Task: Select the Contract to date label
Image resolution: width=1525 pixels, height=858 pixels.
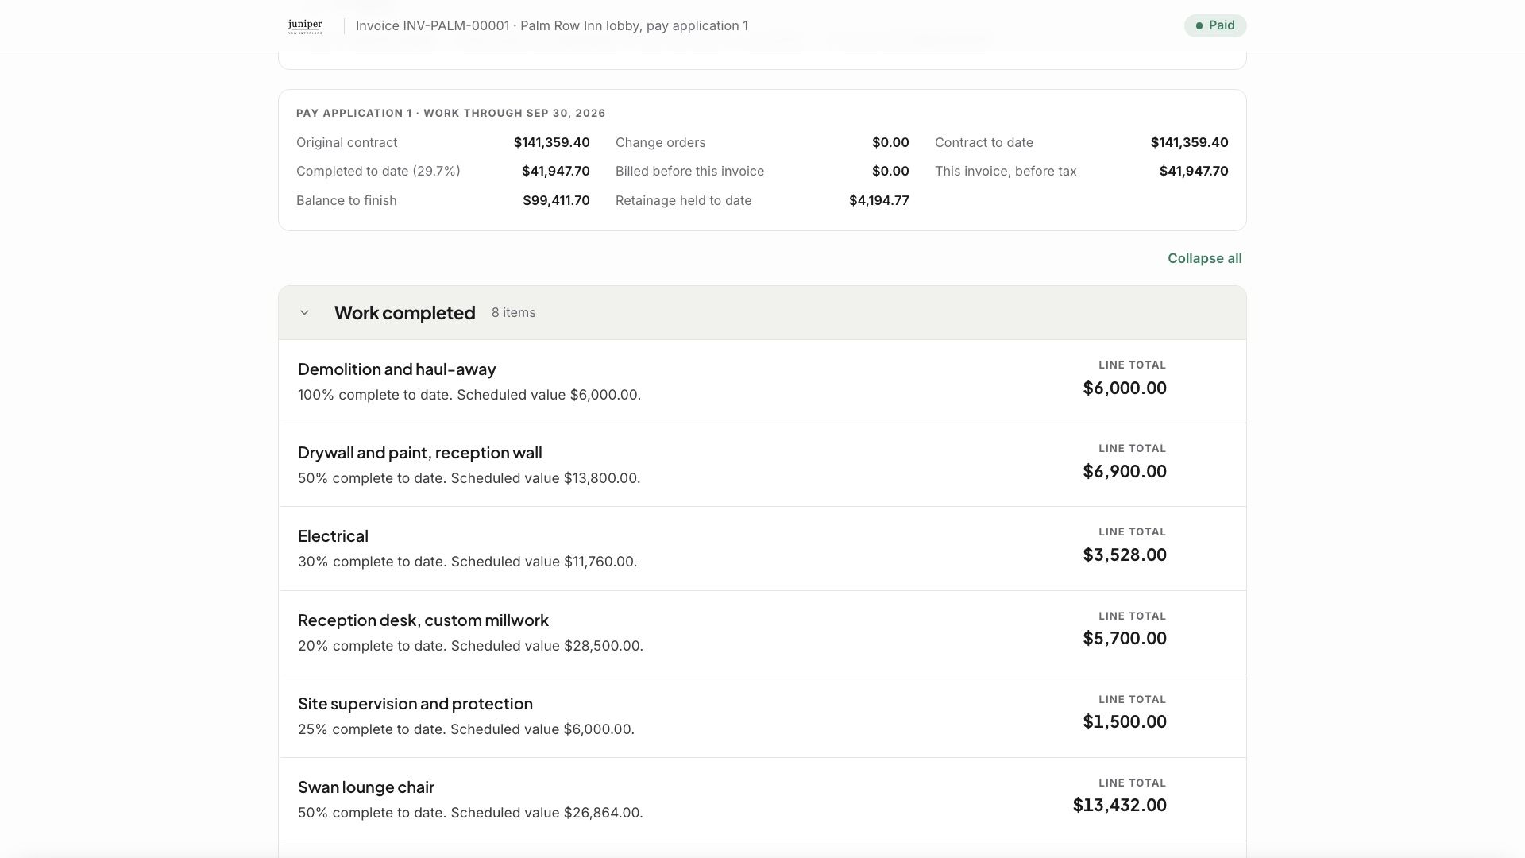Action: click(984, 143)
